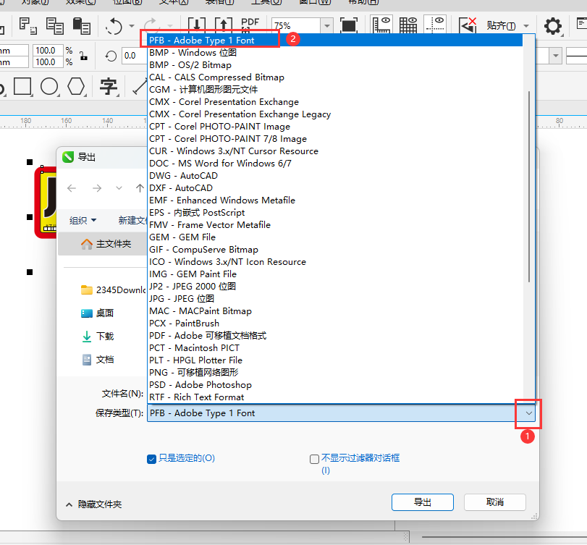This screenshot has width=587, height=545.
Task: Click the Export icon with the up arrow
Action: point(224,24)
